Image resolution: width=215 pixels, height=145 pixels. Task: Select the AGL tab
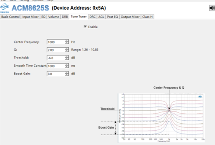(101, 17)
